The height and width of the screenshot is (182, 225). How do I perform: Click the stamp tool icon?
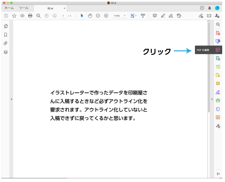click(179, 16)
